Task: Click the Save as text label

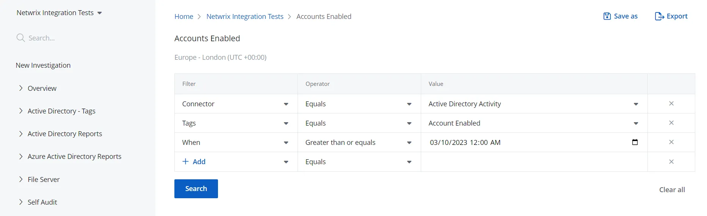Action: pos(626,16)
